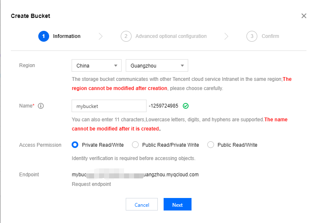
Task: Click the Information step label
Action: [67, 36]
